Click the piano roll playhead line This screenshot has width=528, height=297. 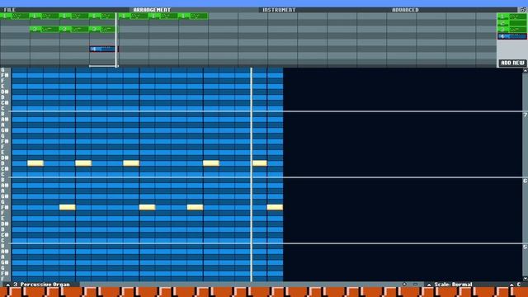point(251,174)
